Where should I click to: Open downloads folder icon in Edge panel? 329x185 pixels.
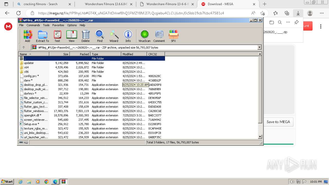pos(272,22)
